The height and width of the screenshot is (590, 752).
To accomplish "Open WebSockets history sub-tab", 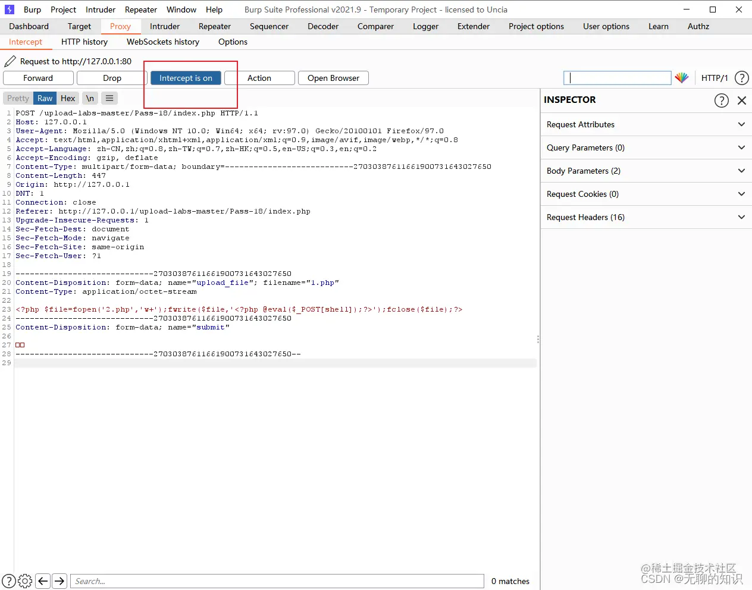I will pos(163,42).
